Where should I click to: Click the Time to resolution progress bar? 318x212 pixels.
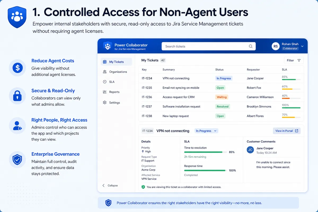205,152
